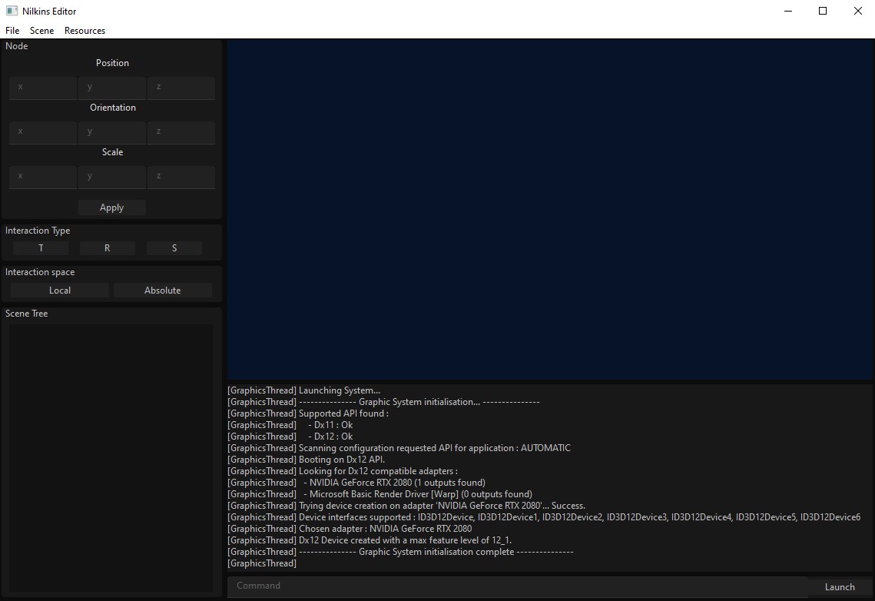The width and height of the screenshot is (875, 601).
Task: Click inside the Scene Tree list
Action: 111,457
